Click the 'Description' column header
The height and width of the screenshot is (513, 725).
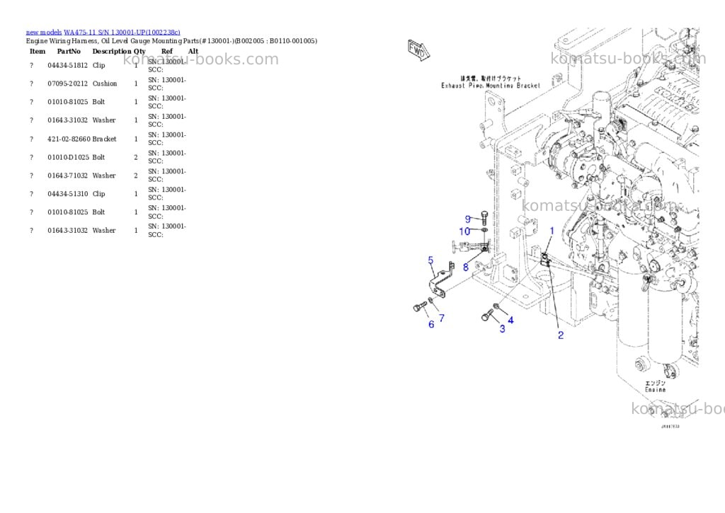point(112,51)
